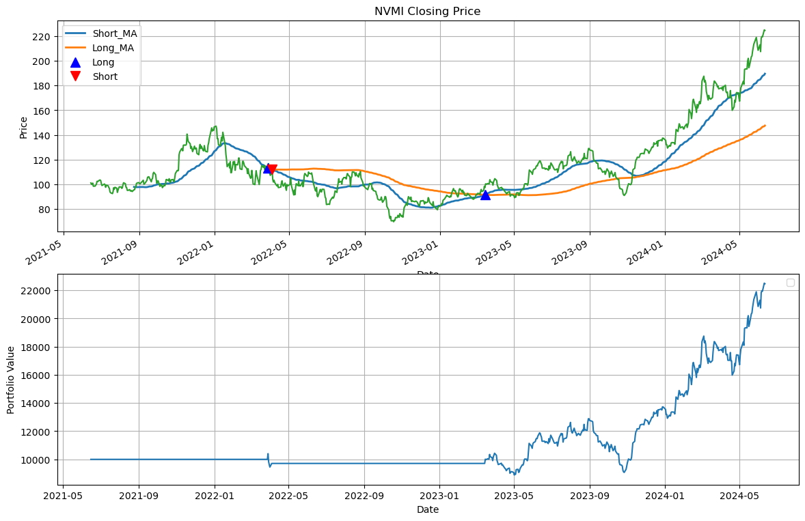This screenshot has width=805, height=521.
Task: Click the 'Date' label under the portfolio chart
Action: [x=428, y=509]
